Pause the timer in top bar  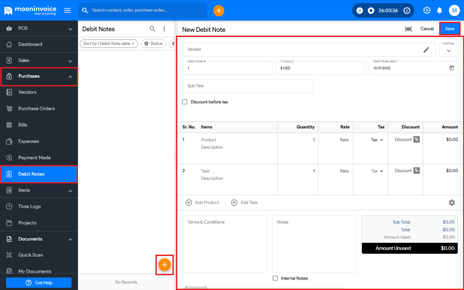360,11
